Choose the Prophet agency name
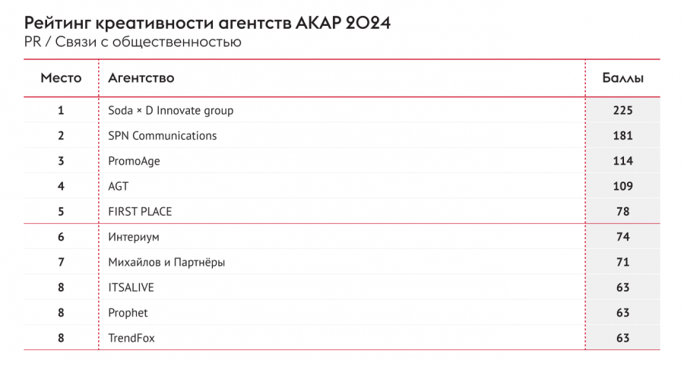The width and height of the screenshot is (684, 366). pos(128,313)
